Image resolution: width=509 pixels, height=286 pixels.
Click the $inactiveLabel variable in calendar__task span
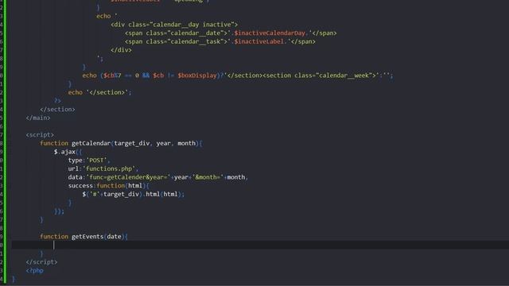[x=259, y=41]
